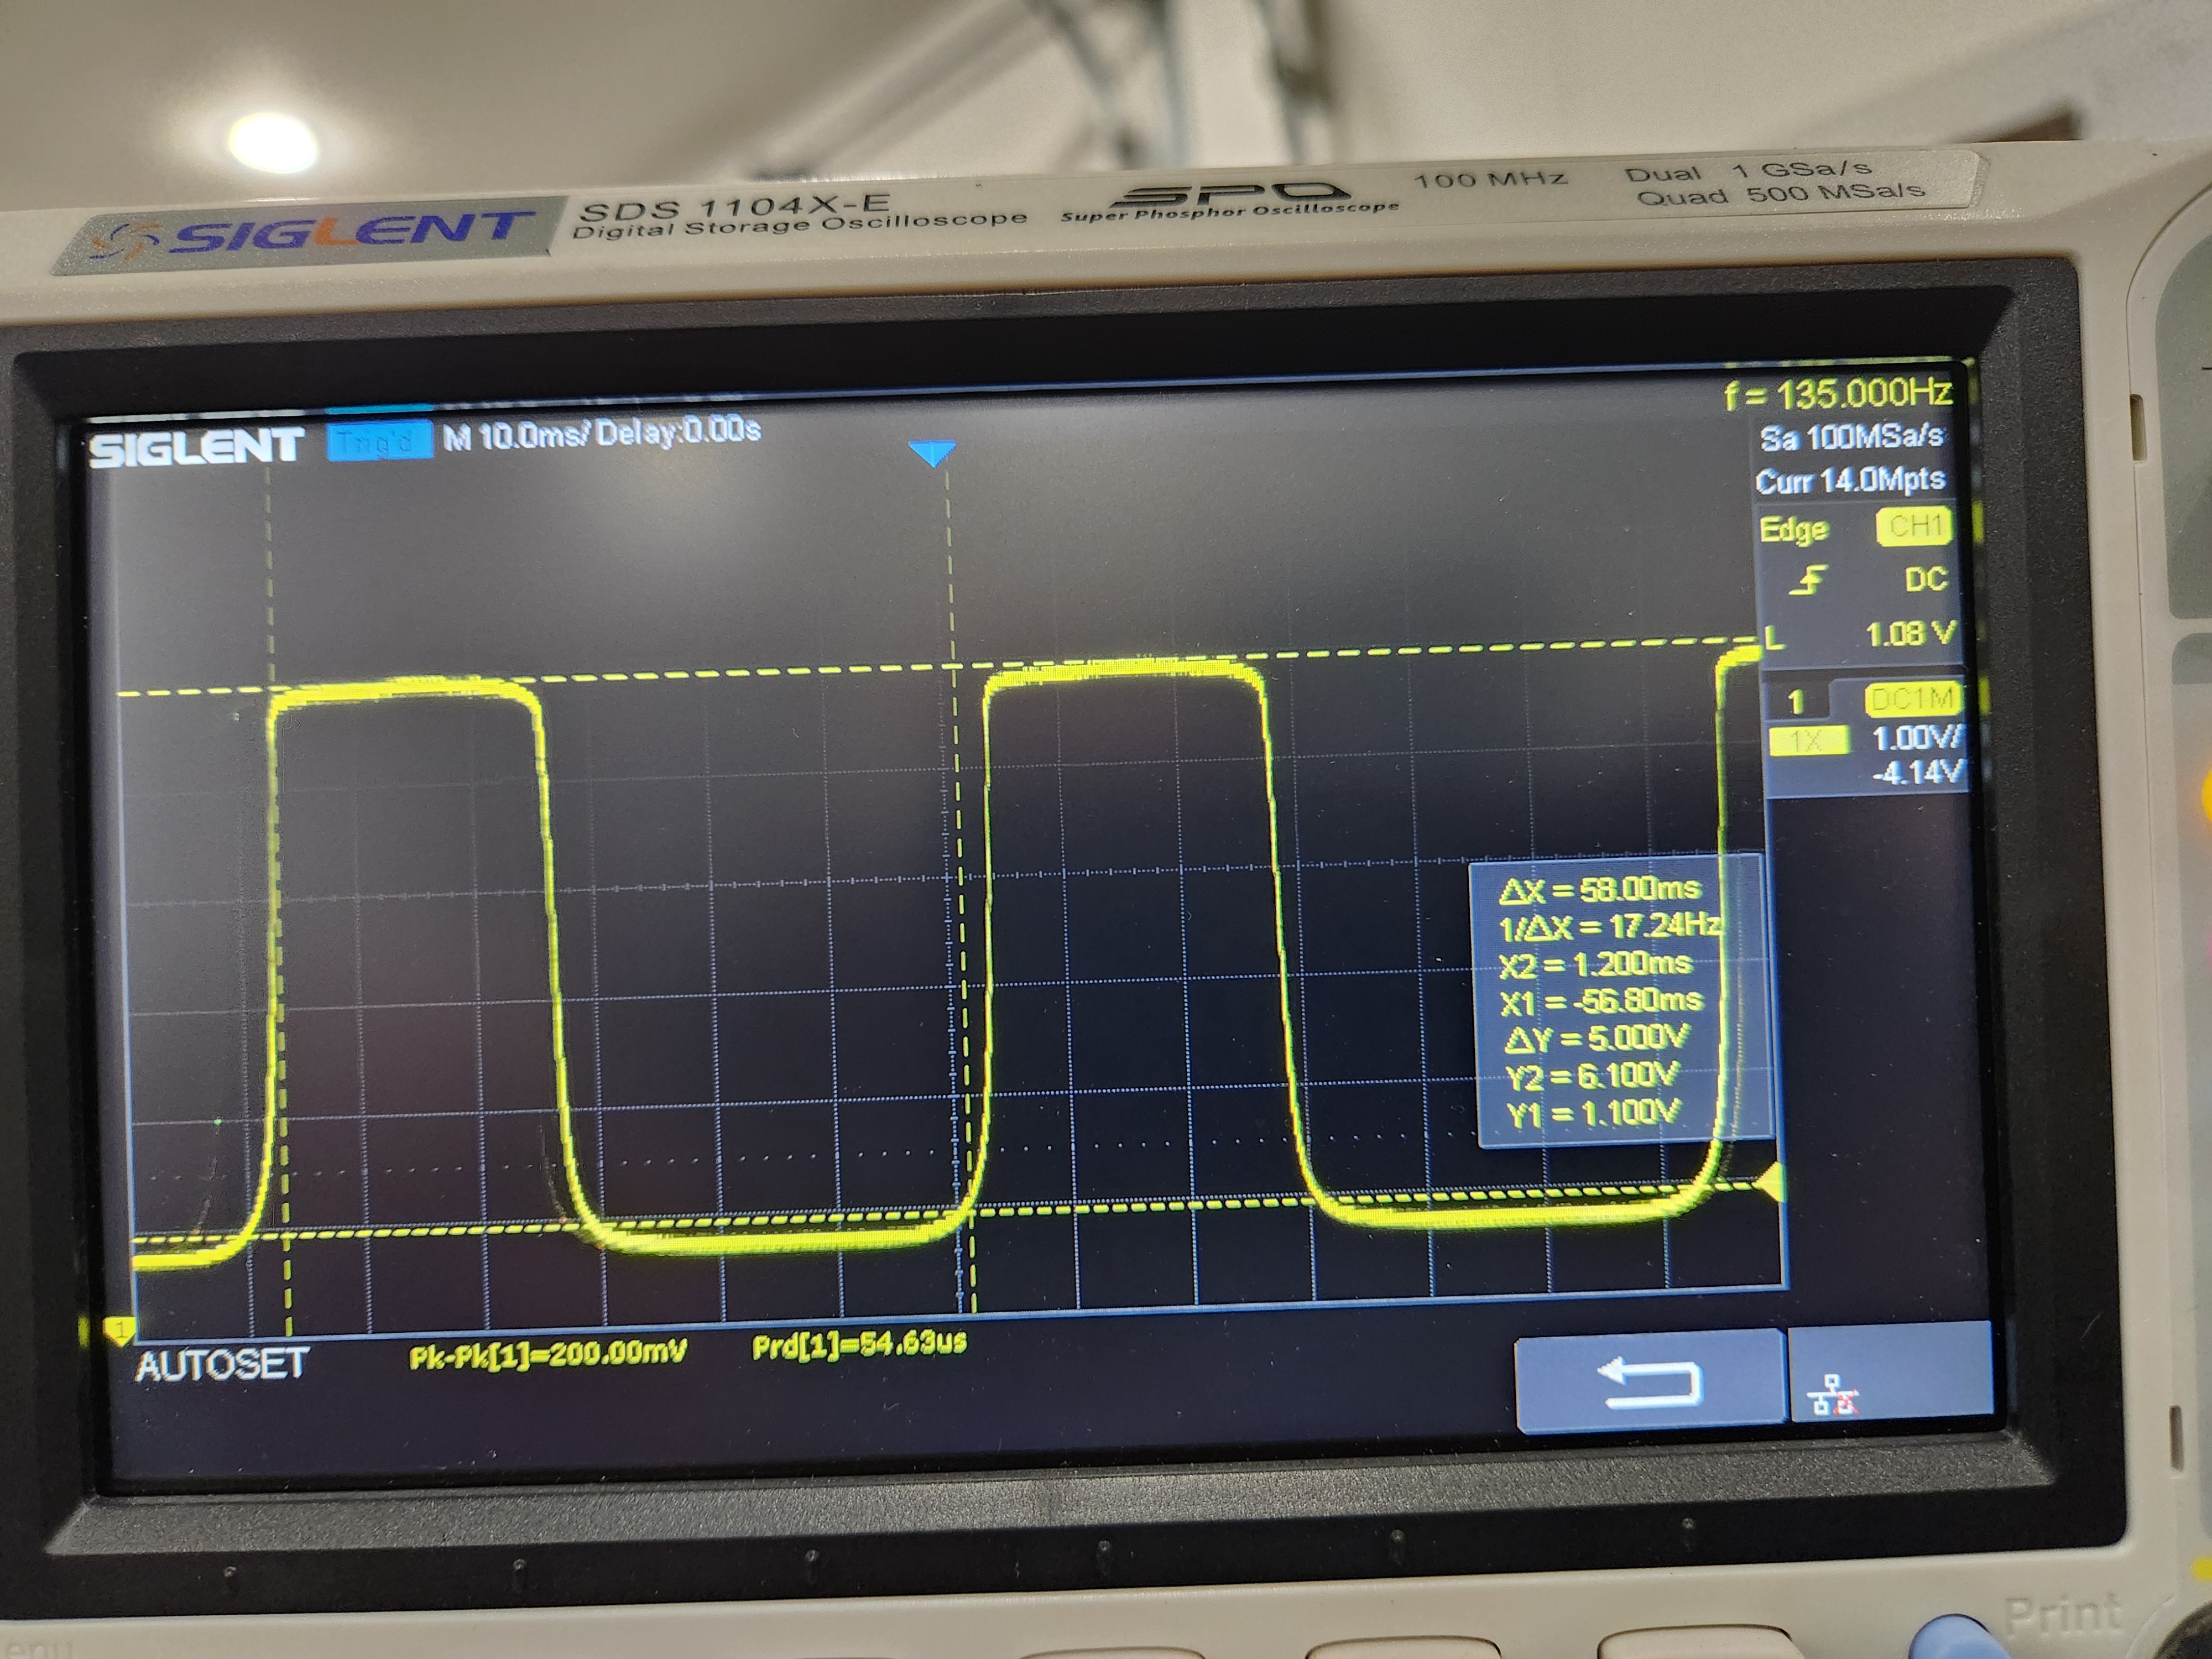This screenshot has width=2212, height=1659.
Task: Open the M 10.0ms timebase setting
Action: [517, 437]
